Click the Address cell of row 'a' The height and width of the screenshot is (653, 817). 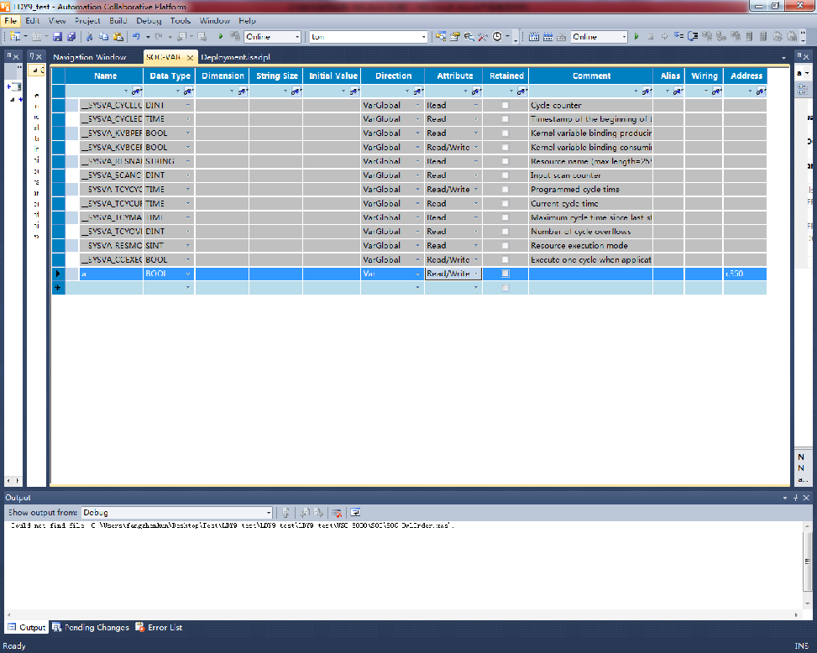click(745, 274)
